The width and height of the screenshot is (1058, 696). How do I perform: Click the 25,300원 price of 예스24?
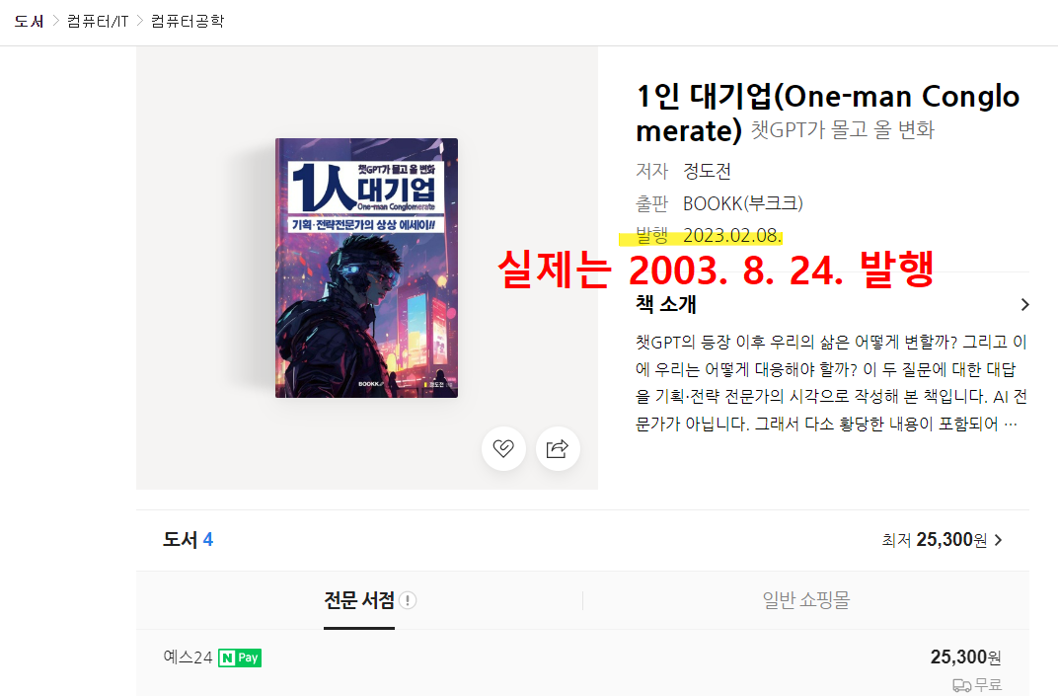[965, 657]
